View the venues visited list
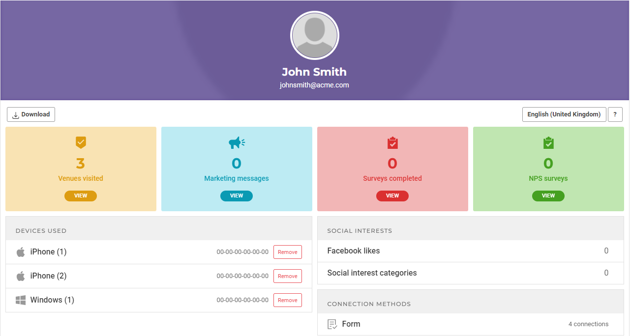The height and width of the screenshot is (336, 630). pos(81,196)
